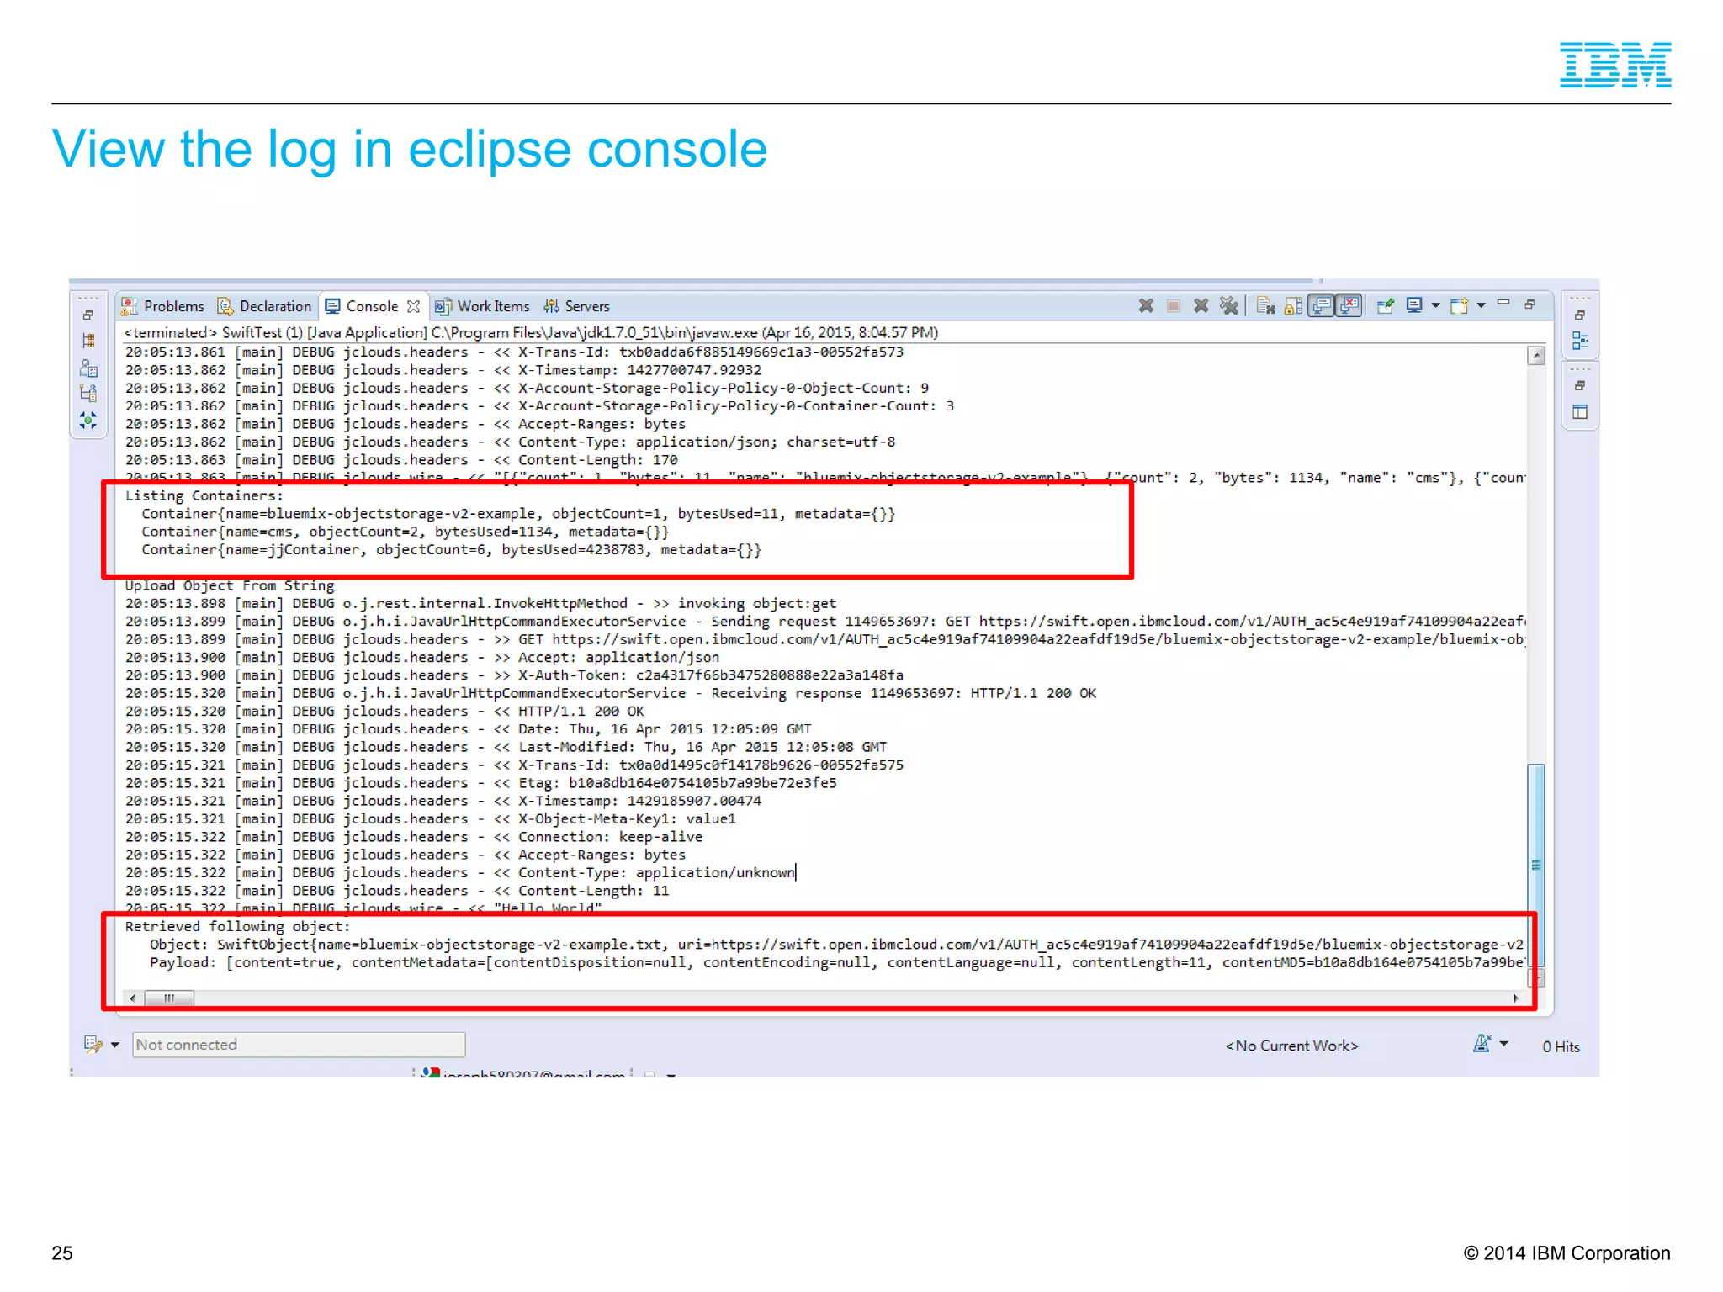Click '<No Current Work>' in status bar

[x=1291, y=1046]
